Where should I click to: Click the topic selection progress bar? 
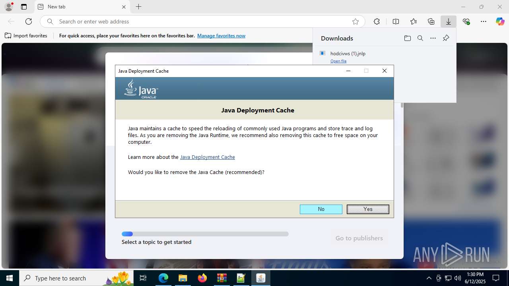[x=205, y=234]
